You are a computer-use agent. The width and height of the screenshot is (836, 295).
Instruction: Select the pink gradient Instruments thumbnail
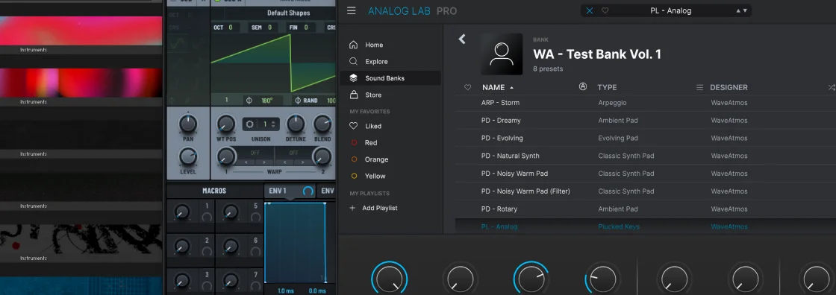81,31
